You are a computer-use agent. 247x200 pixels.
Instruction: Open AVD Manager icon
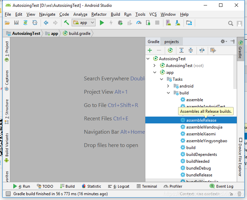point(169,23)
